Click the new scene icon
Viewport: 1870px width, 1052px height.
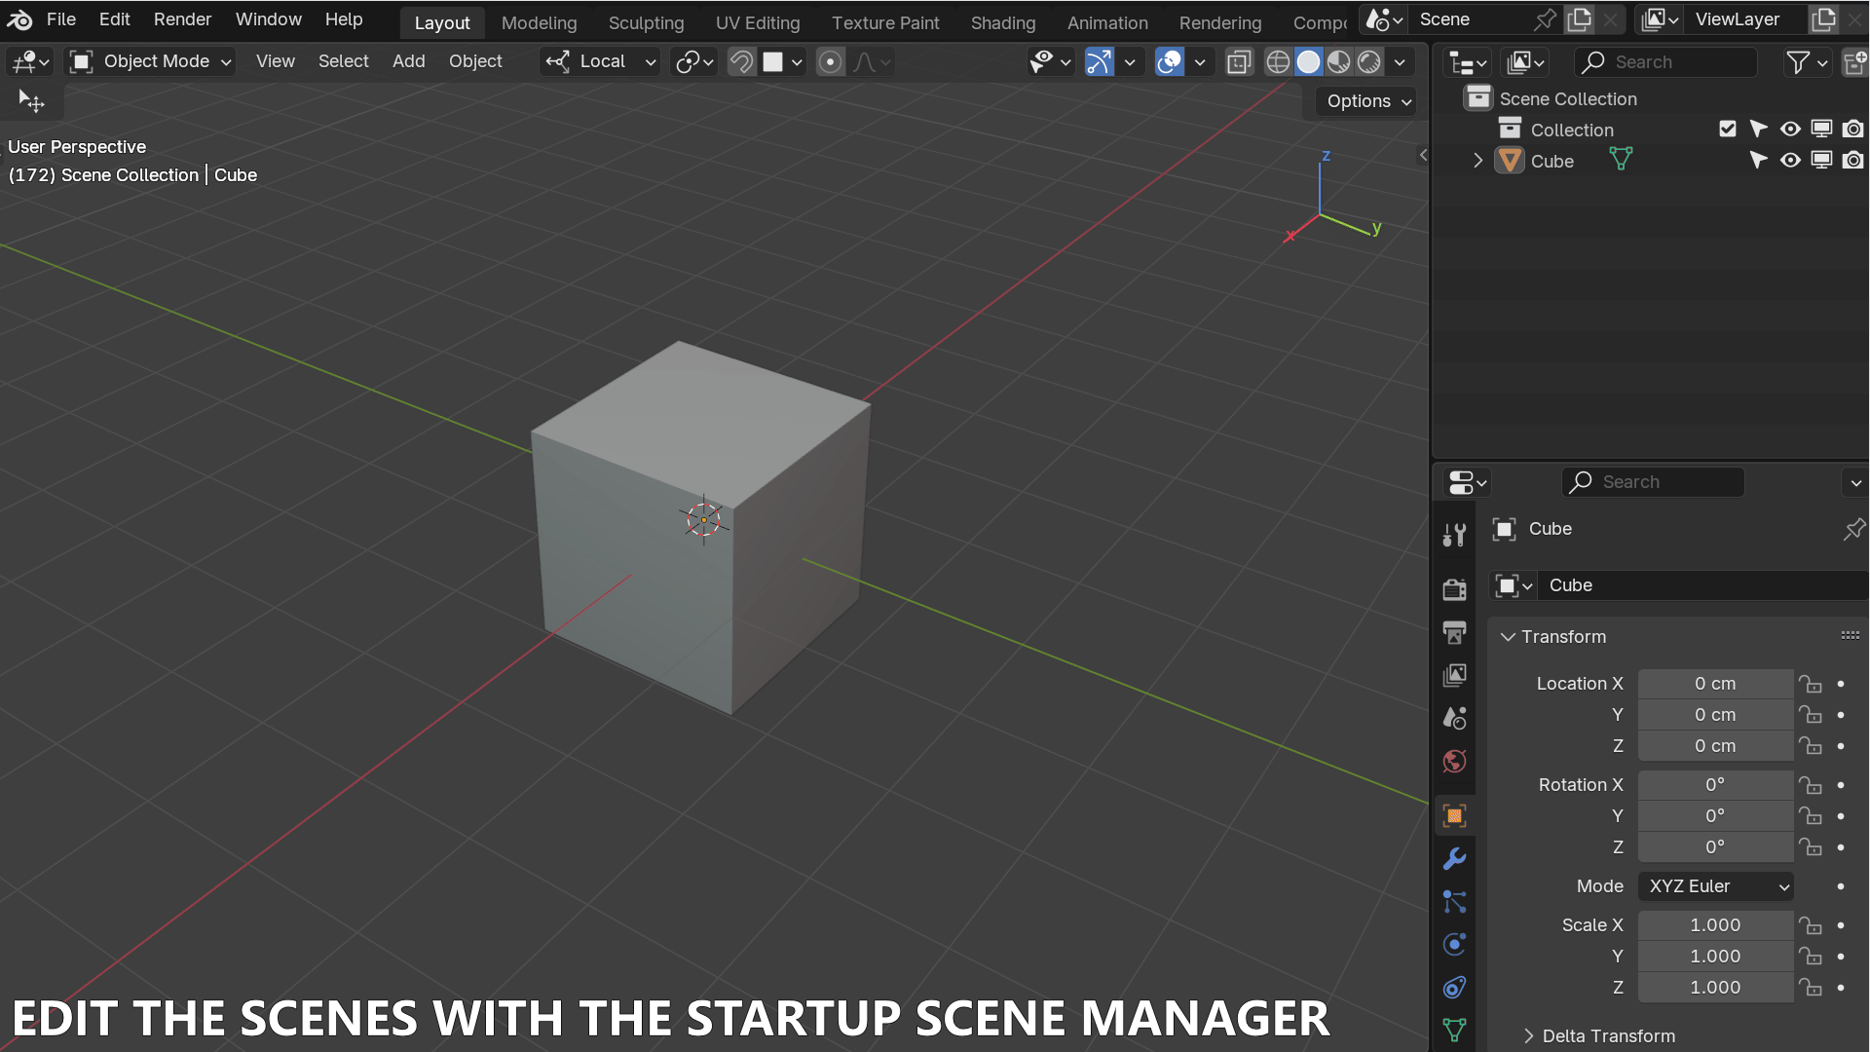(1580, 19)
